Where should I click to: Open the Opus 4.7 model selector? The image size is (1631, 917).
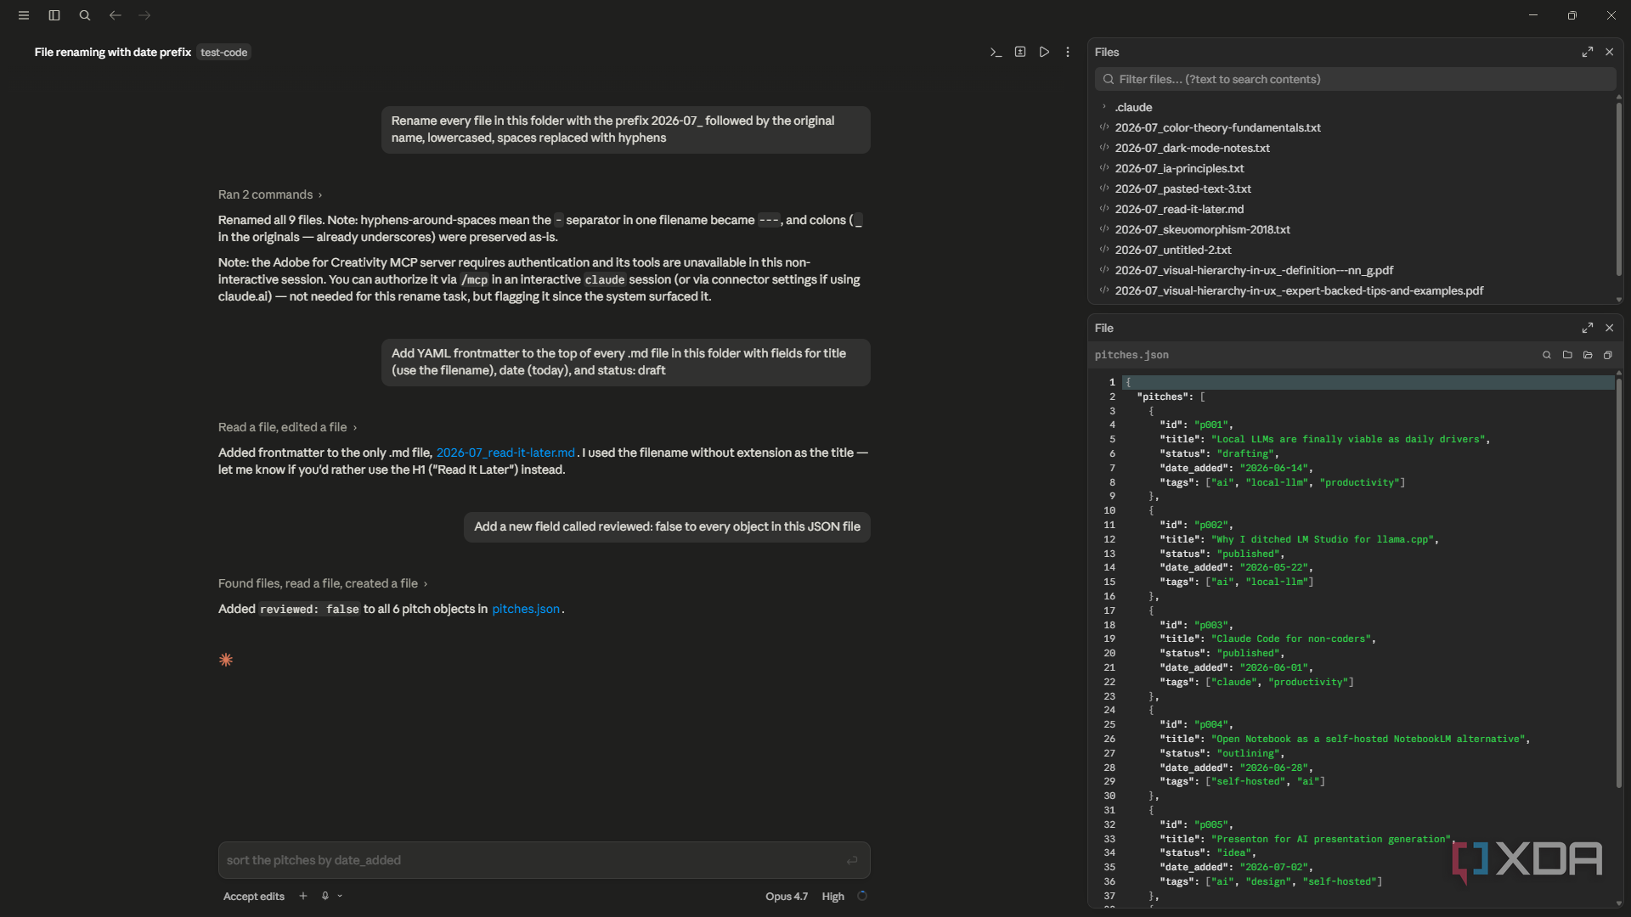pyautogui.click(x=787, y=896)
